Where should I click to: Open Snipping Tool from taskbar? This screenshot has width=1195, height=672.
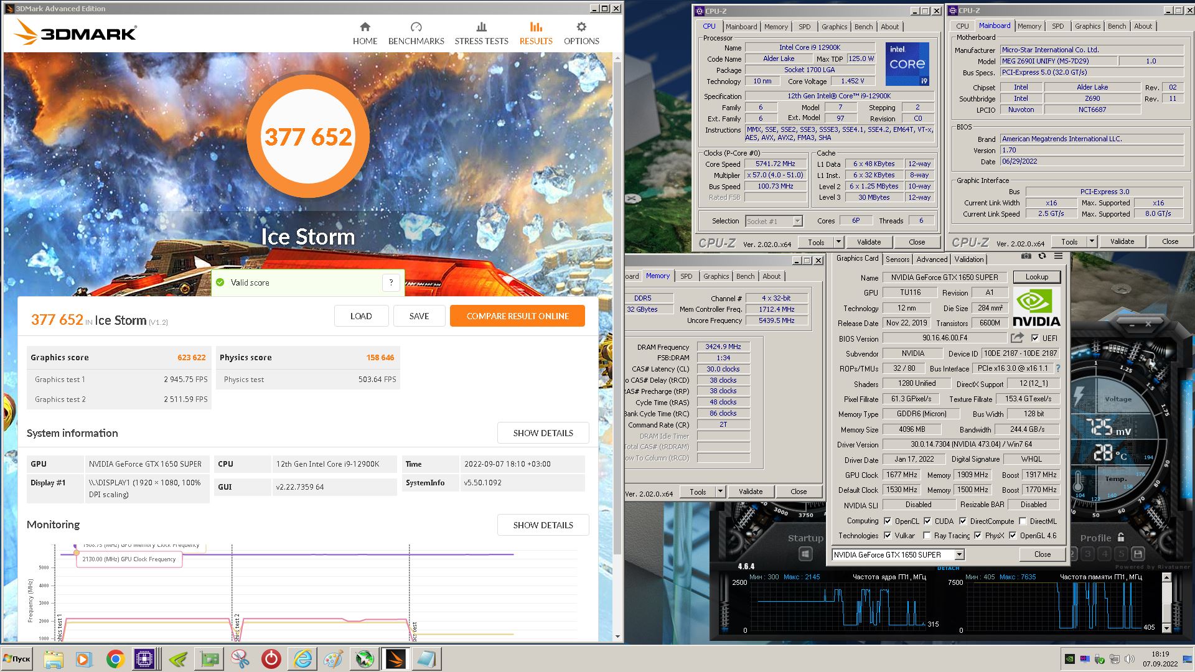(x=240, y=659)
